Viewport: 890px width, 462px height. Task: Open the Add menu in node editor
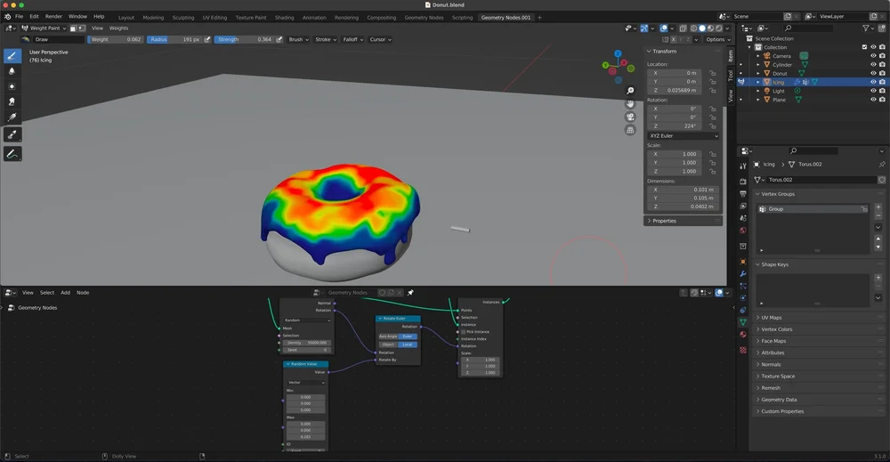(65, 293)
